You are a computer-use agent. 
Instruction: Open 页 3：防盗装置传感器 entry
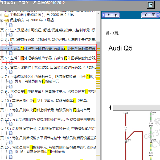point(48,39)
